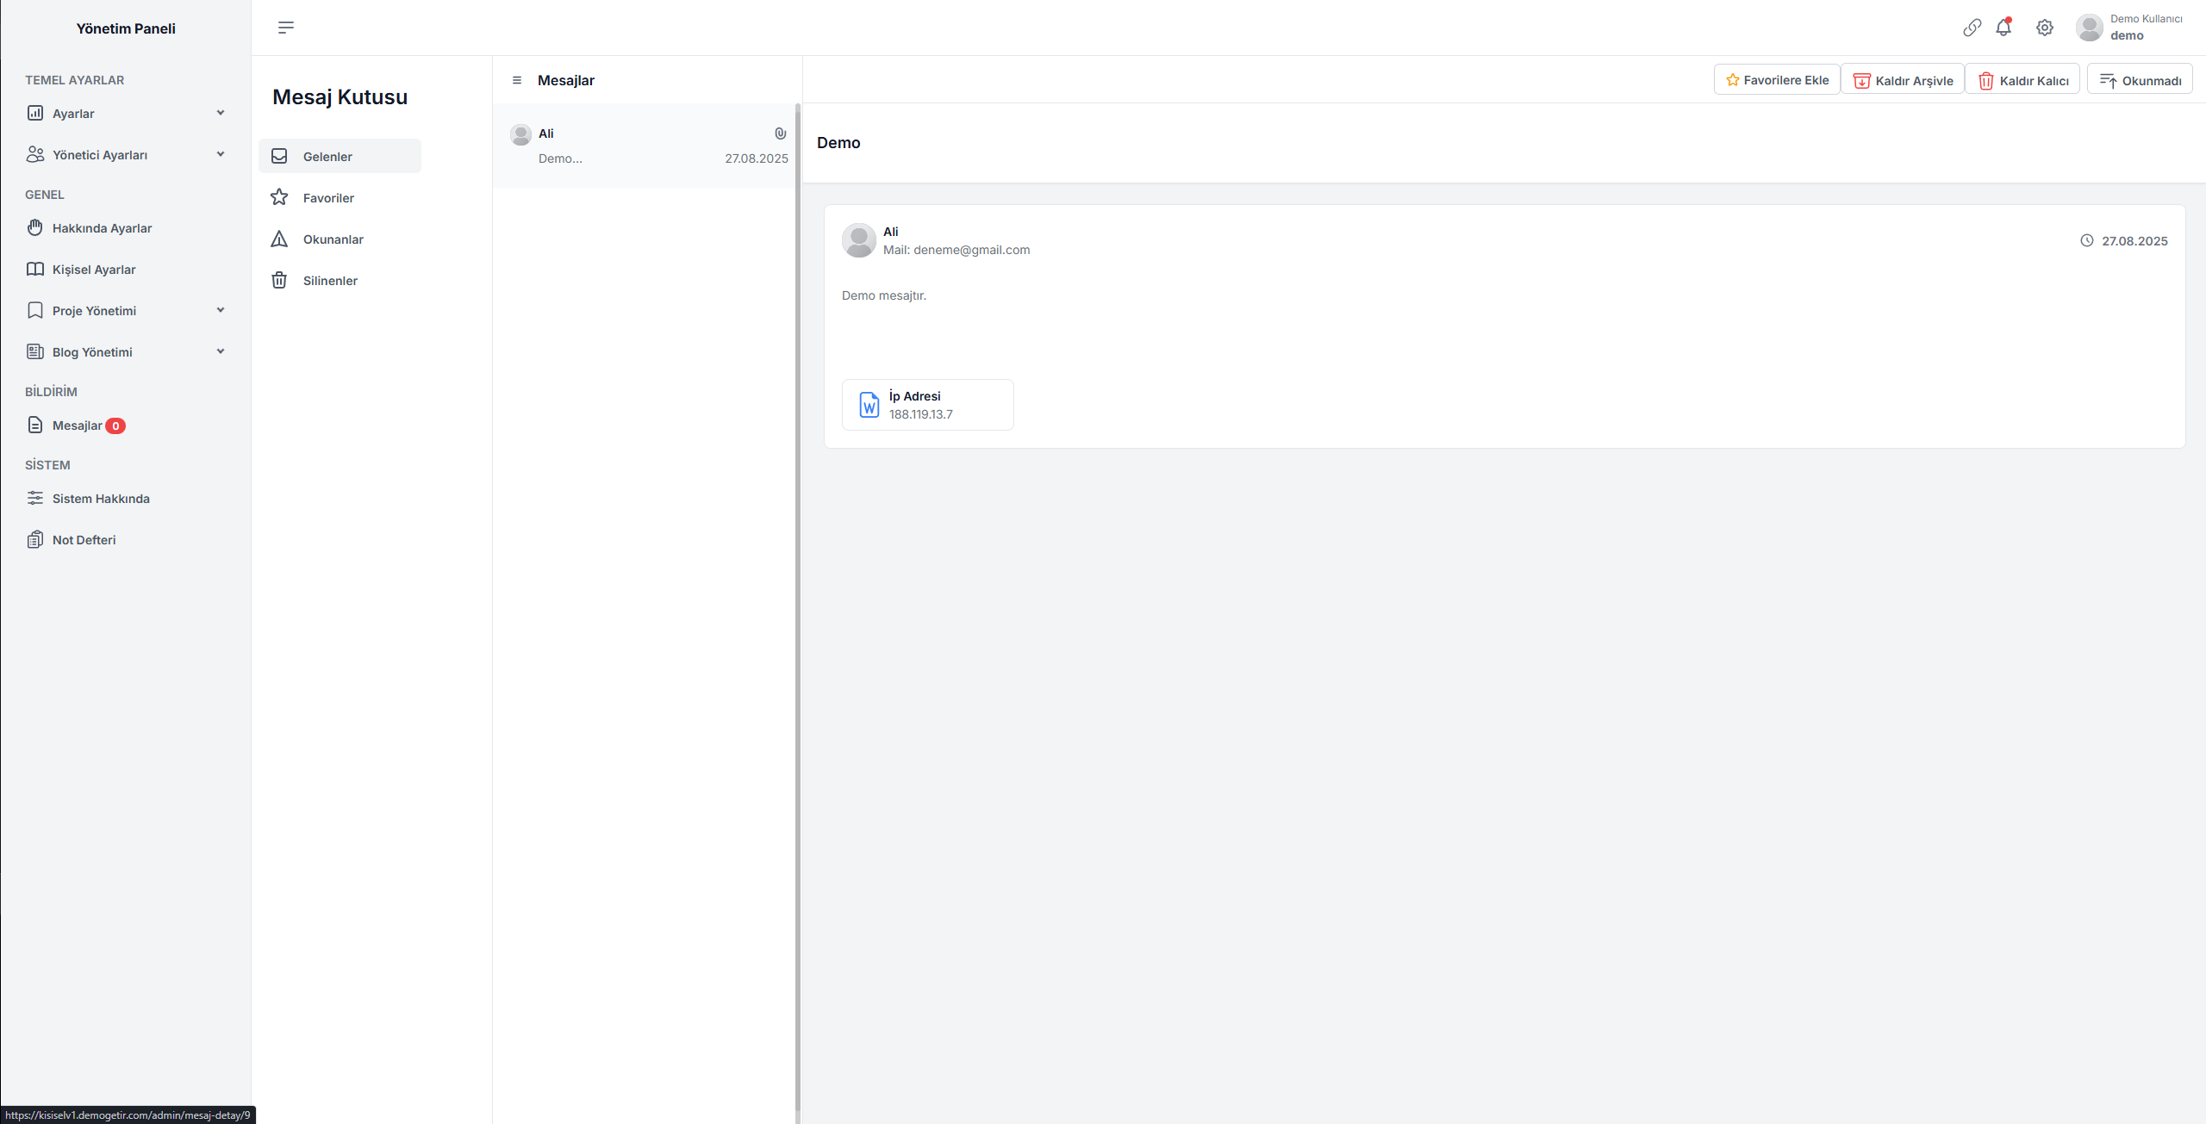Click the link chain icon in header

[x=1972, y=28]
